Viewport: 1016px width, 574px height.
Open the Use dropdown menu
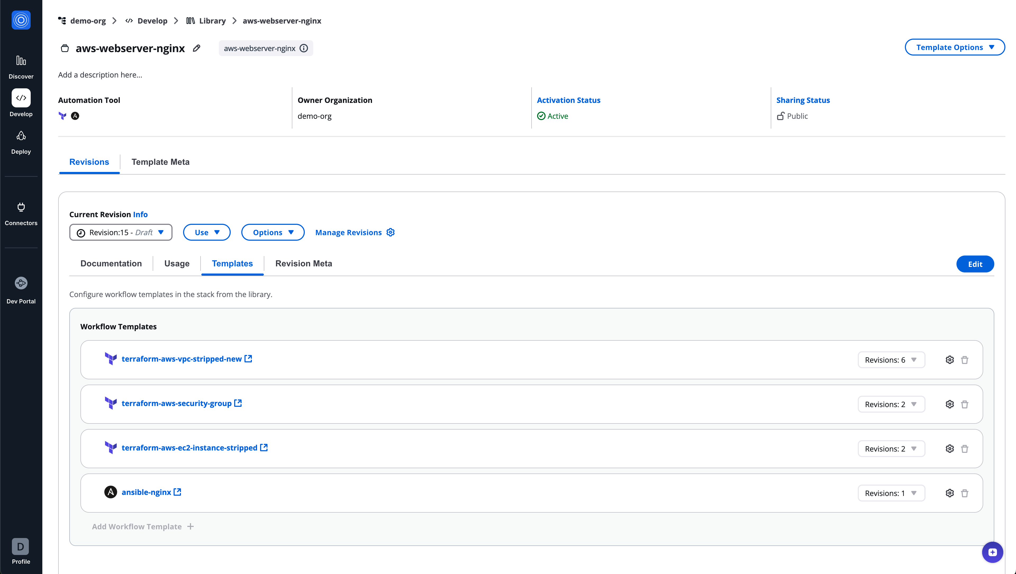207,232
